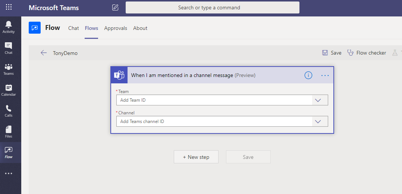Viewport: 402px width, 194px height.
Task: Open the app launcher waffle icon
Action: [9, 7]
